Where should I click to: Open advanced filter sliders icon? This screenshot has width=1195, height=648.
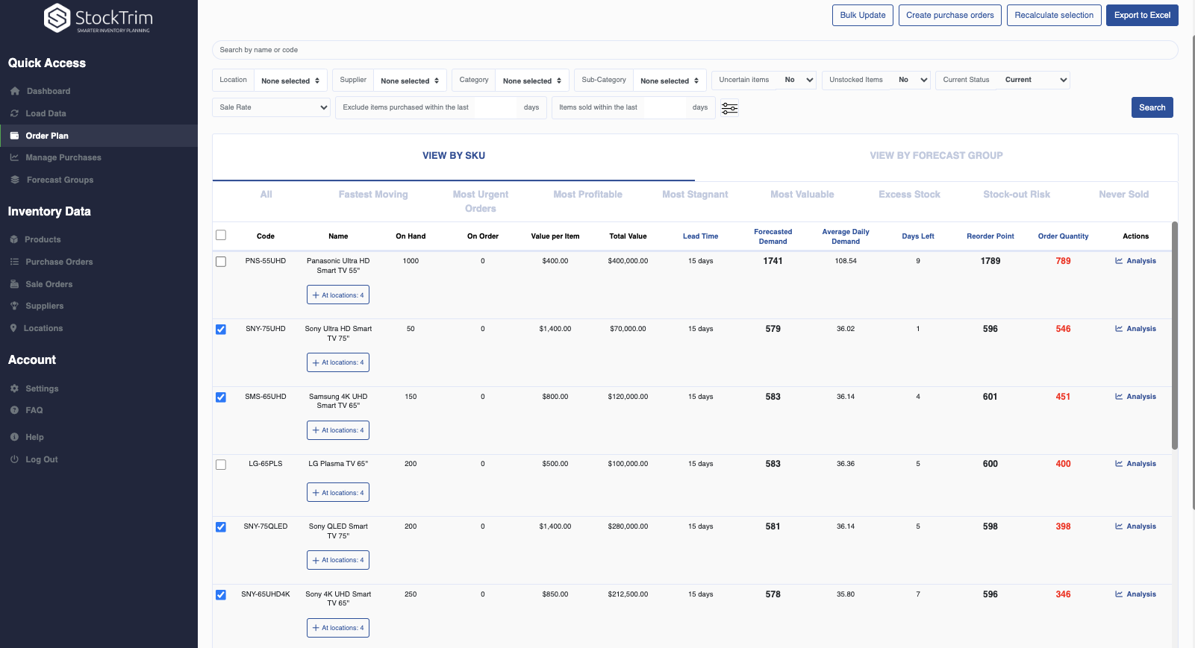729,108
